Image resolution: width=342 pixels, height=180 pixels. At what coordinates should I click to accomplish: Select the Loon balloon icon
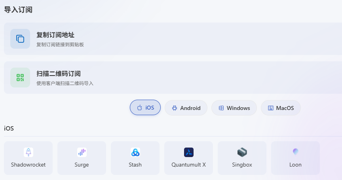296,152
